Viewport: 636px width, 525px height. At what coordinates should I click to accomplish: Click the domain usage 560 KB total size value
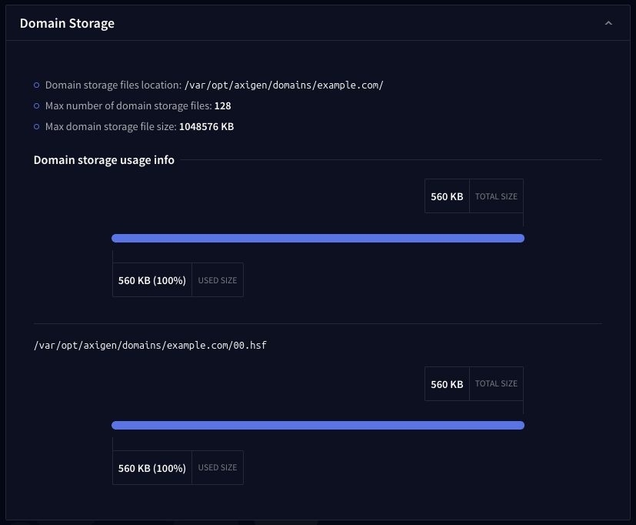point(447,196)
